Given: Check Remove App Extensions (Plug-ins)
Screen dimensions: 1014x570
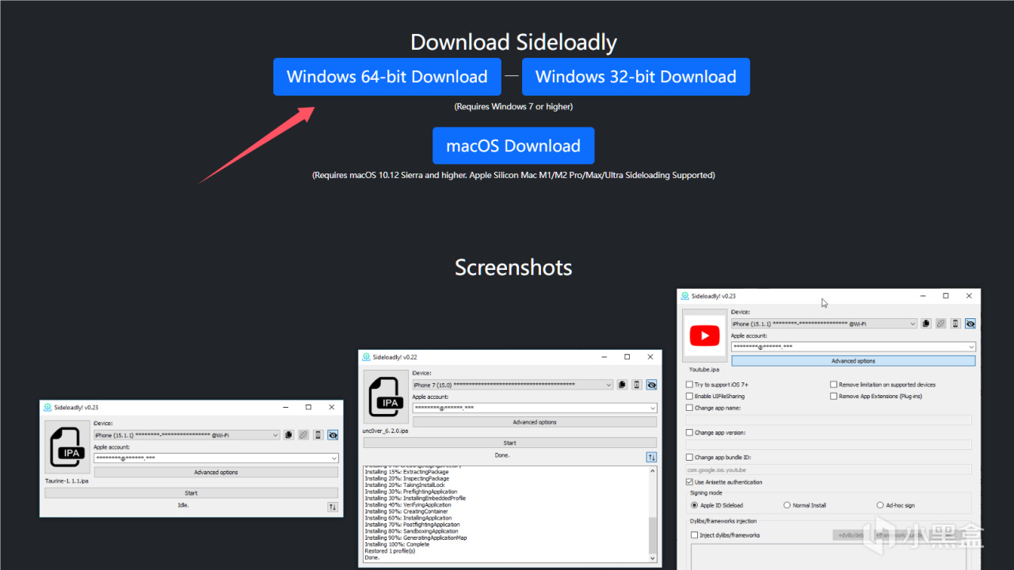Looking at the screenshot, I should click(x=833, y=396).
